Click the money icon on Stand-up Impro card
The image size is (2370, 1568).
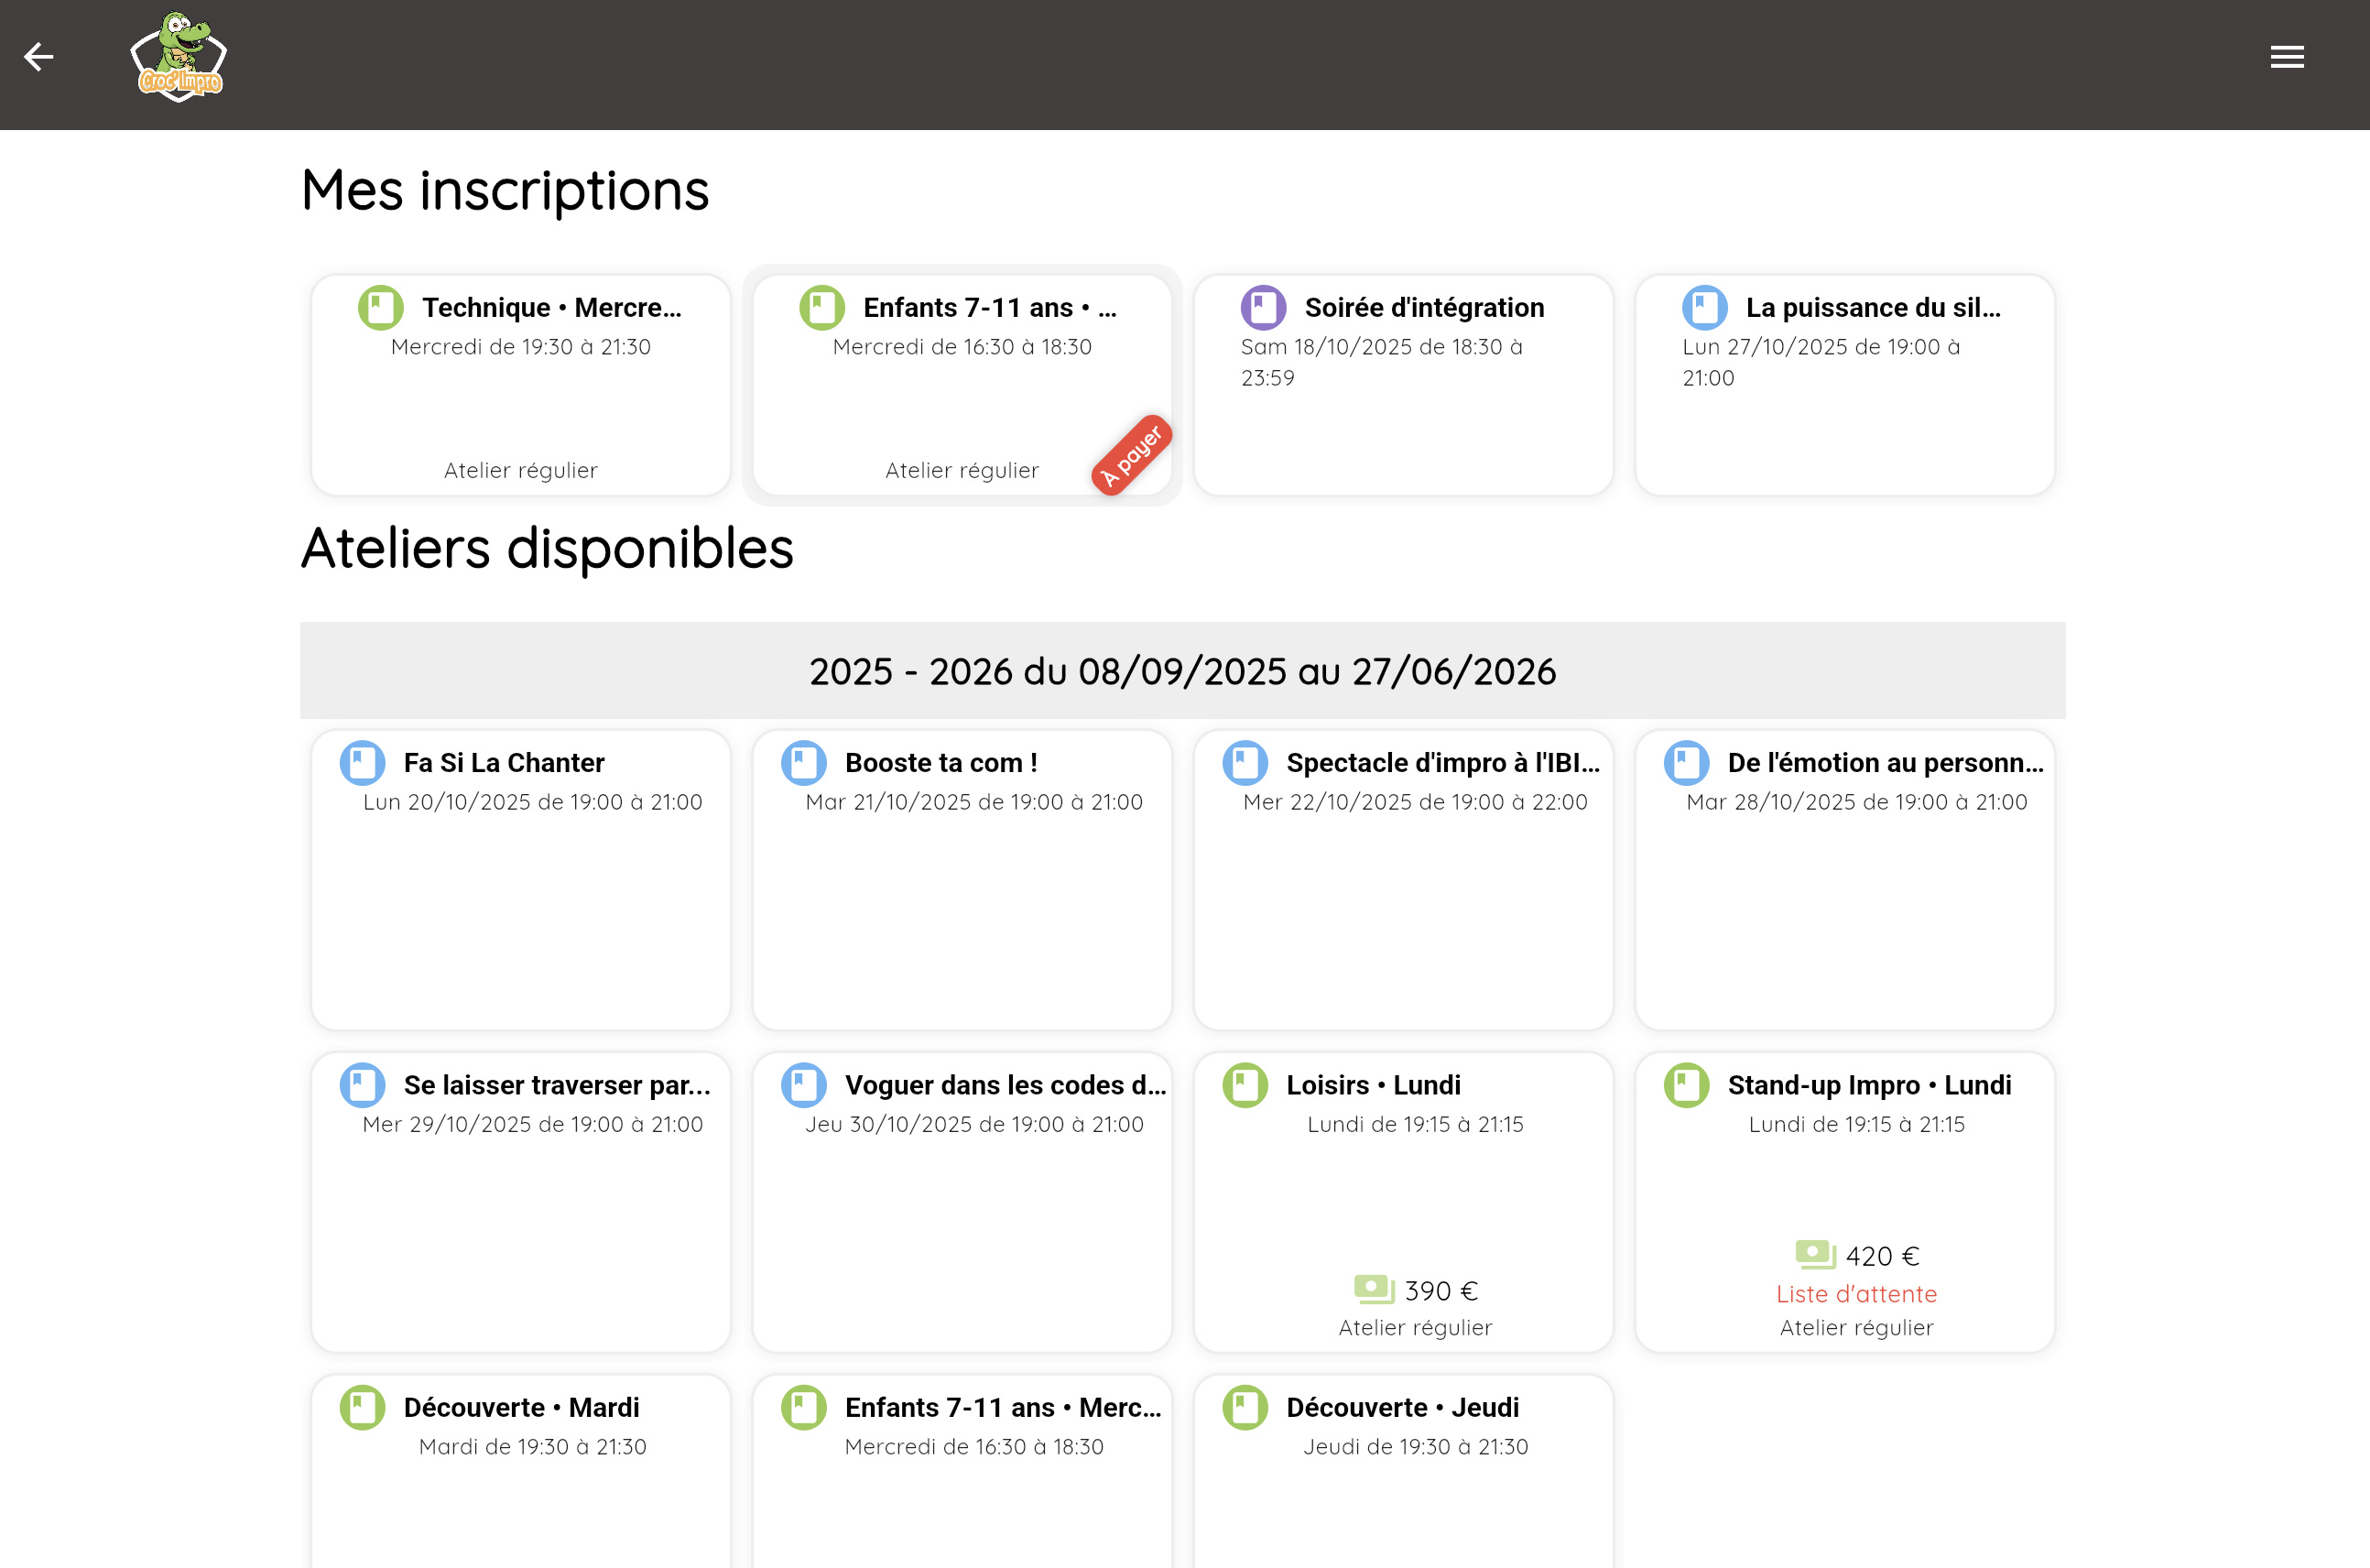pyautogui.click(x=1813, y=1254)
